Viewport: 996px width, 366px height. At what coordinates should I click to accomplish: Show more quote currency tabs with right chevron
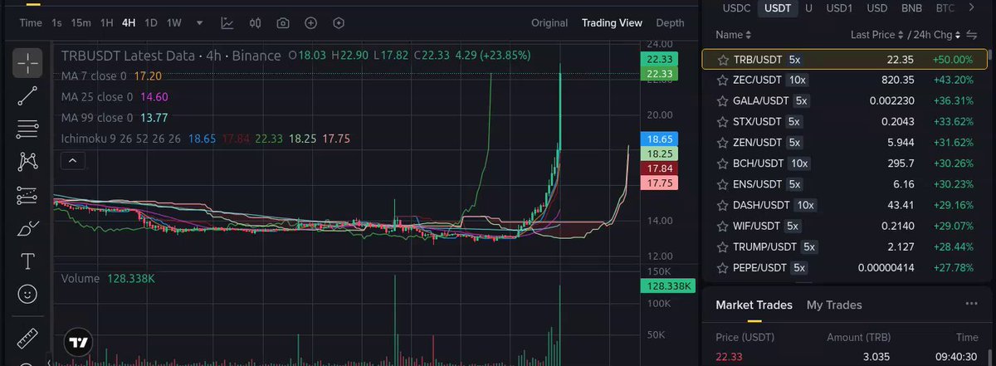pos(972,8)
